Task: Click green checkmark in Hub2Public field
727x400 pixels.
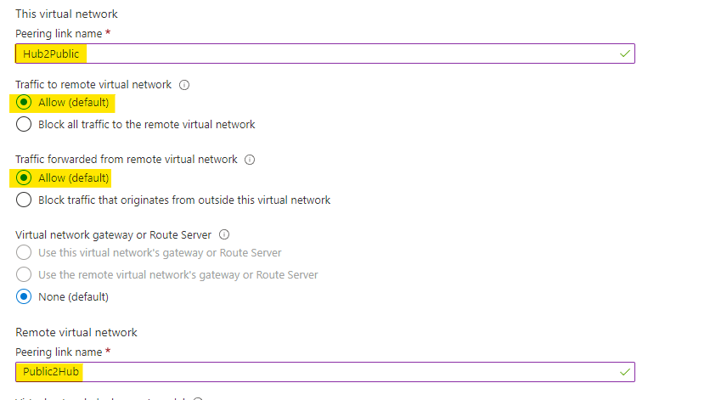Action: pyautogui.click(x=626, y=54)
